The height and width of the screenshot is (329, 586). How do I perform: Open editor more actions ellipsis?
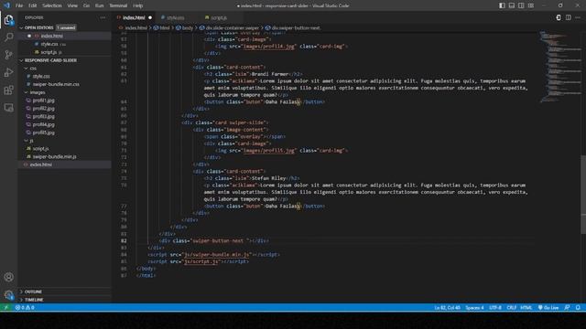pos(578,17)
